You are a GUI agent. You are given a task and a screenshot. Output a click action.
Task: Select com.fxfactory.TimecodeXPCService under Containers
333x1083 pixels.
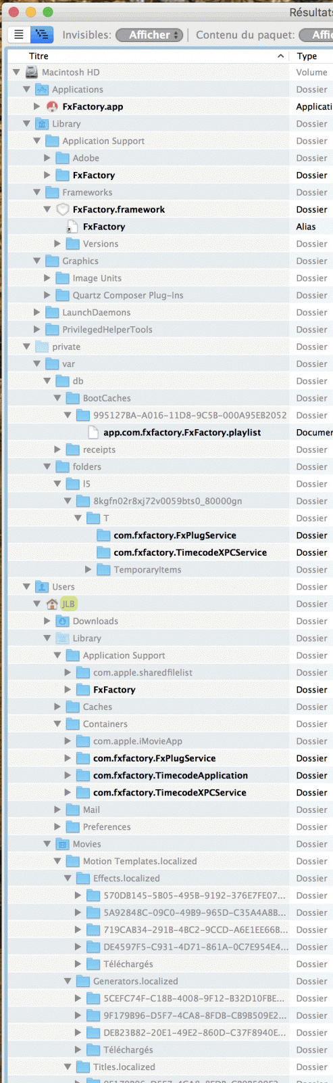[169, 793]
